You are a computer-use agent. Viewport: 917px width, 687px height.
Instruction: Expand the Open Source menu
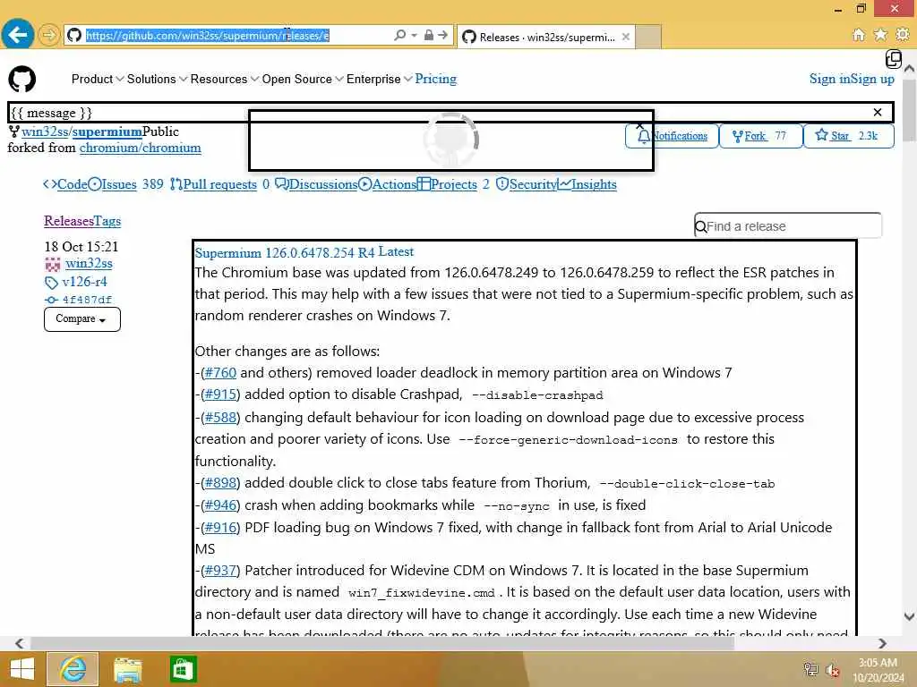pyautogui.click(x=303, y=79)
